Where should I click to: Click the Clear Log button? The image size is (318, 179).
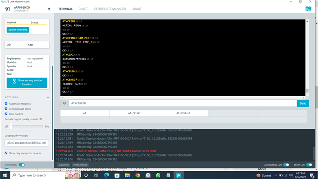point(64,165)
